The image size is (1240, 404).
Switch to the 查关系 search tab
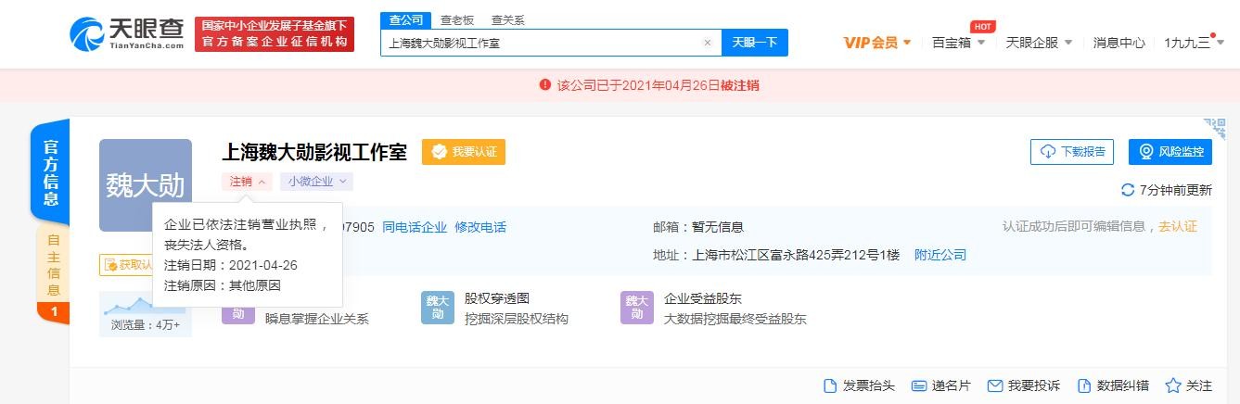coord(507,20)
